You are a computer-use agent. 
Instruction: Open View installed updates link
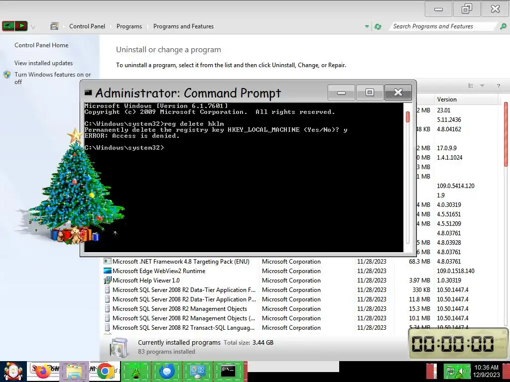click(x=44, y=63)
